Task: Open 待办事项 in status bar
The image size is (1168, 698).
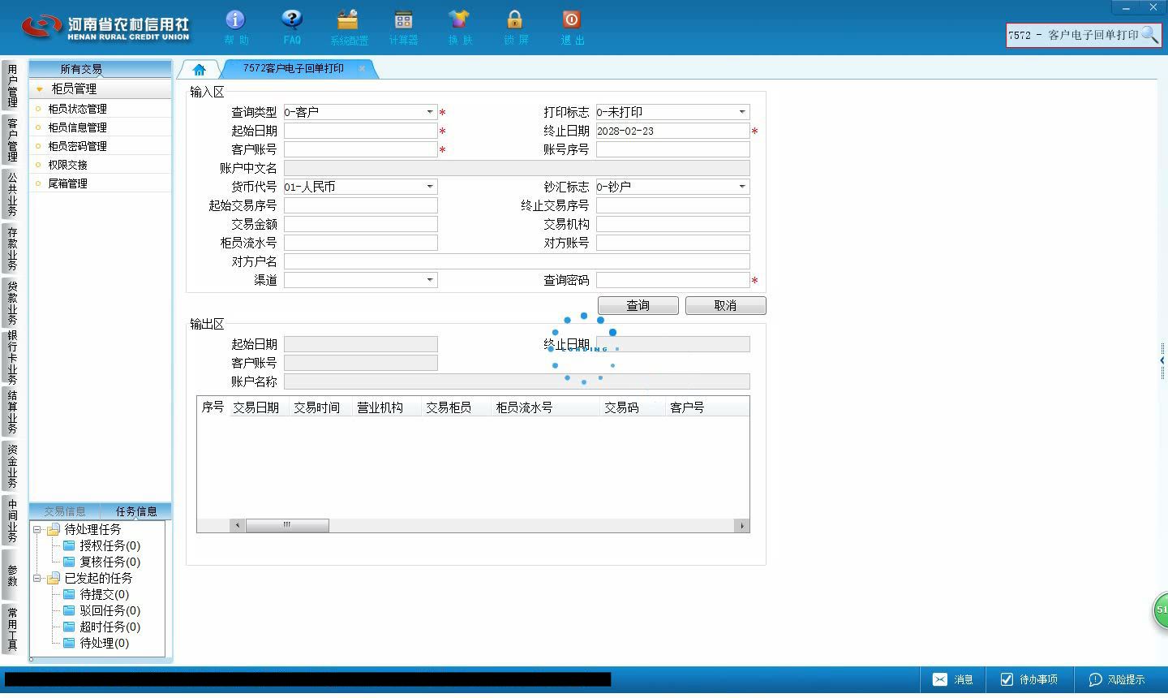Action: (x=1028, y=679)
